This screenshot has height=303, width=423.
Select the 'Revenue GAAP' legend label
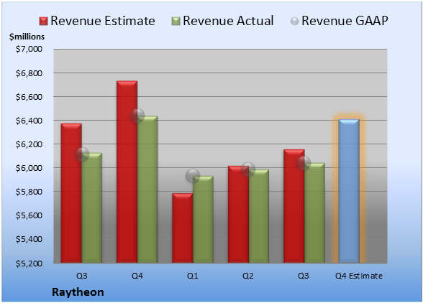(345, 21)
